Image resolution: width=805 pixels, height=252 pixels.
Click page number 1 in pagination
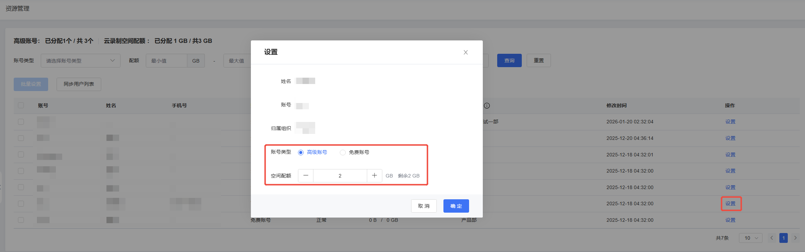click(783, 238)
